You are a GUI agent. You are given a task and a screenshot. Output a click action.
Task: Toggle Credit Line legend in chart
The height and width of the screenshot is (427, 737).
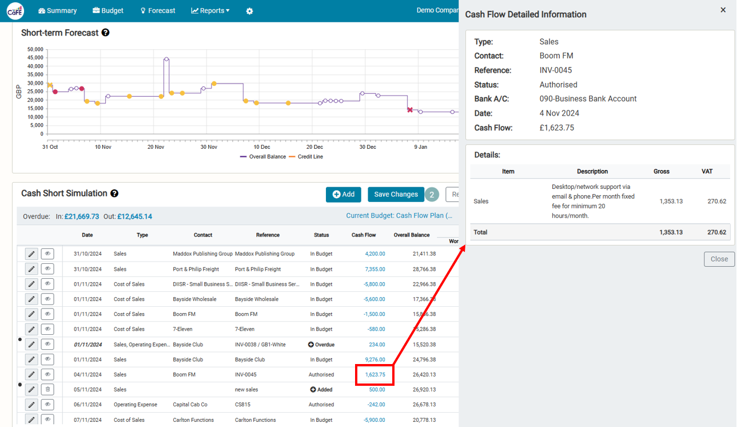tap(306, 157)
